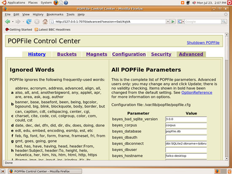The image size is (232, 174).
Task: Click the Ubuntu logo Applications icon
Action: (x=4, y=3)
